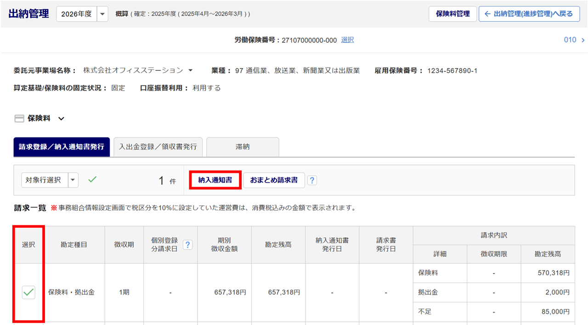This screenshot has width=588, height=325.
Task: Click the card icon next to 保険料
Action: coord(19,119)
